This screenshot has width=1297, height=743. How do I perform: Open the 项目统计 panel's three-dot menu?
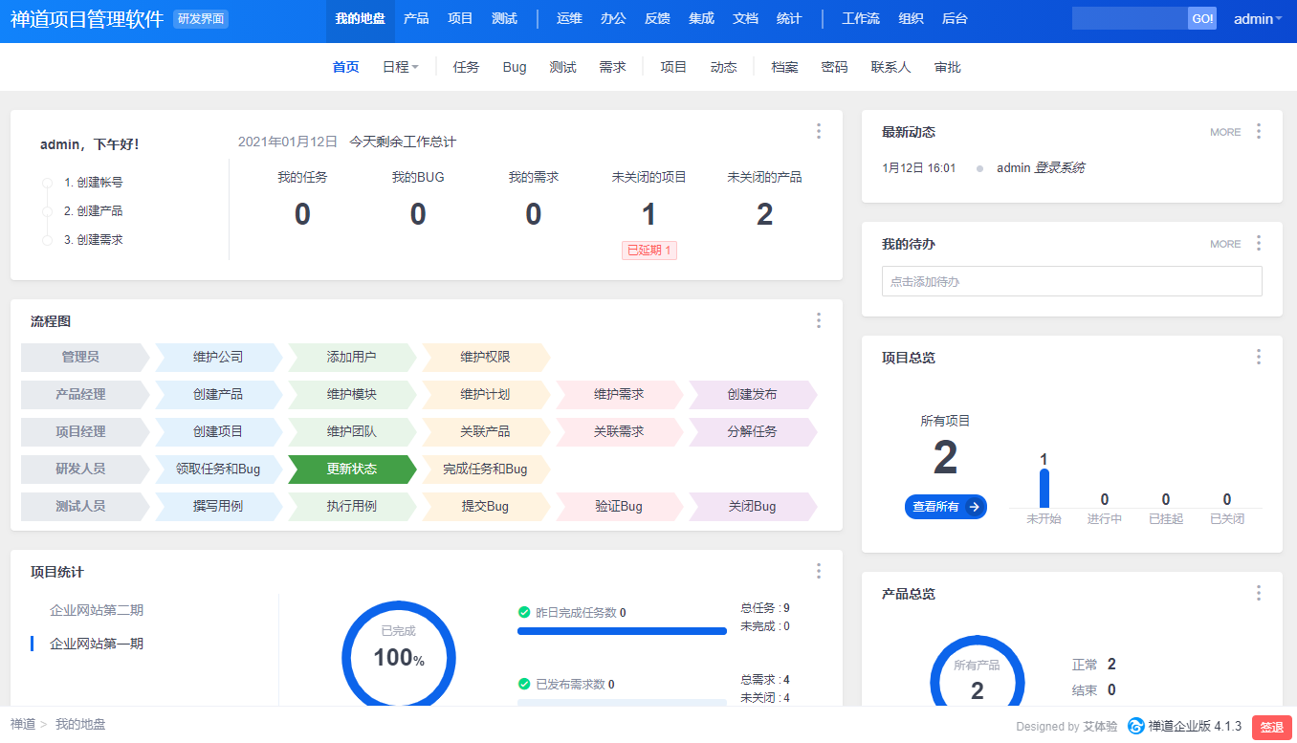point(818,571)
